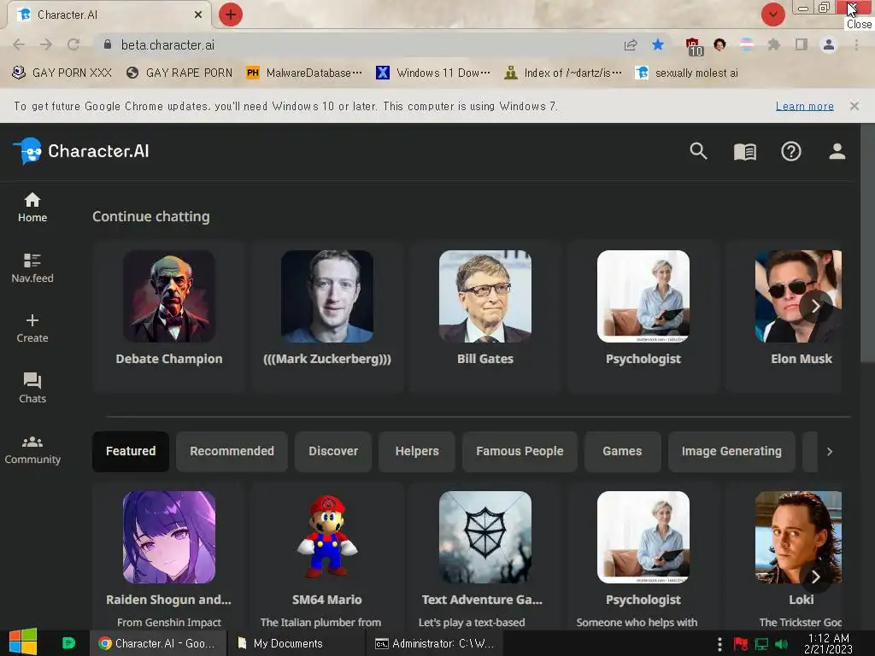Switch to the Games tab
The width and height of the screenshot is (875, 656).
tap(622, 451)
